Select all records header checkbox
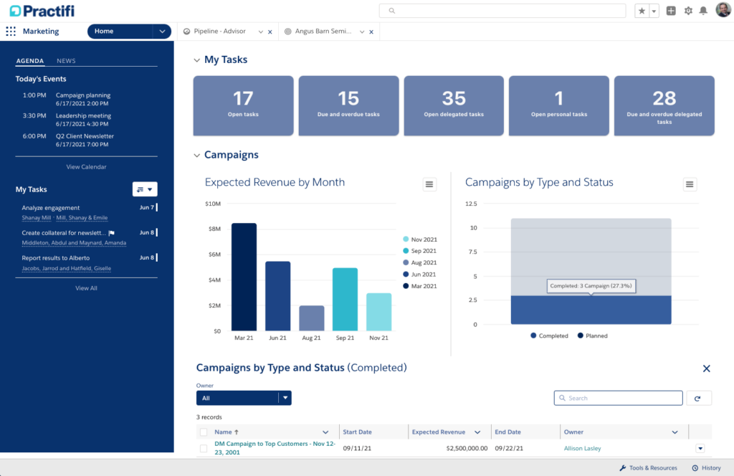Screen dimensions: 734x476 pyautogui.click(x=204, y=432)
